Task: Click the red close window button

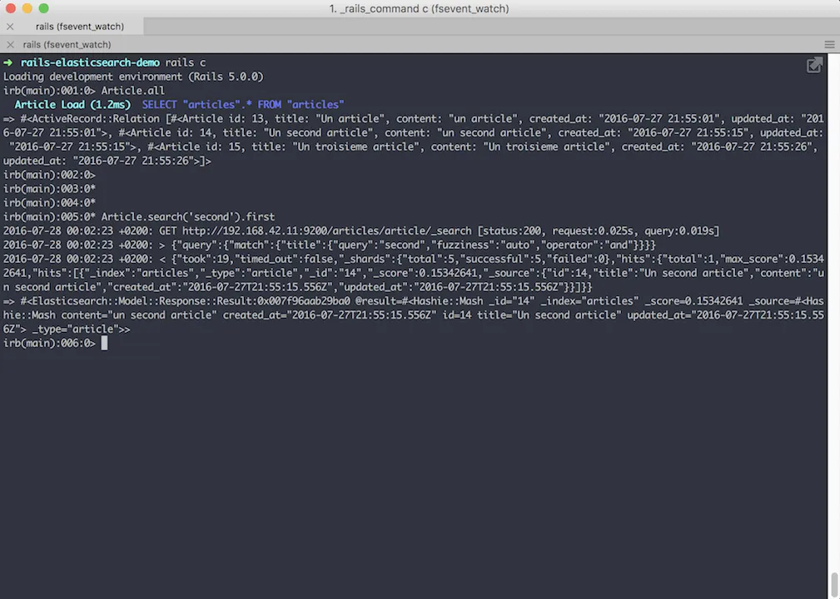Action: [x=10, y=8]
